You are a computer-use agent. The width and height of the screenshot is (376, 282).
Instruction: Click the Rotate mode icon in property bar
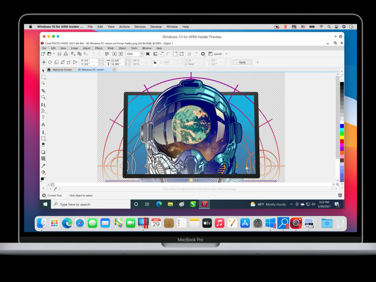[x=50, y=62]
